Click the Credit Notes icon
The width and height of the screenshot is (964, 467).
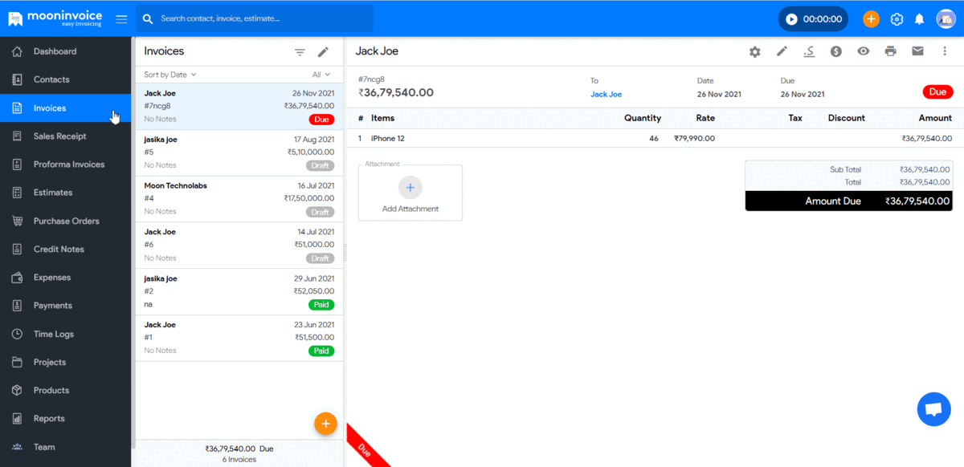pyautogui.click(x=18, y=250)
